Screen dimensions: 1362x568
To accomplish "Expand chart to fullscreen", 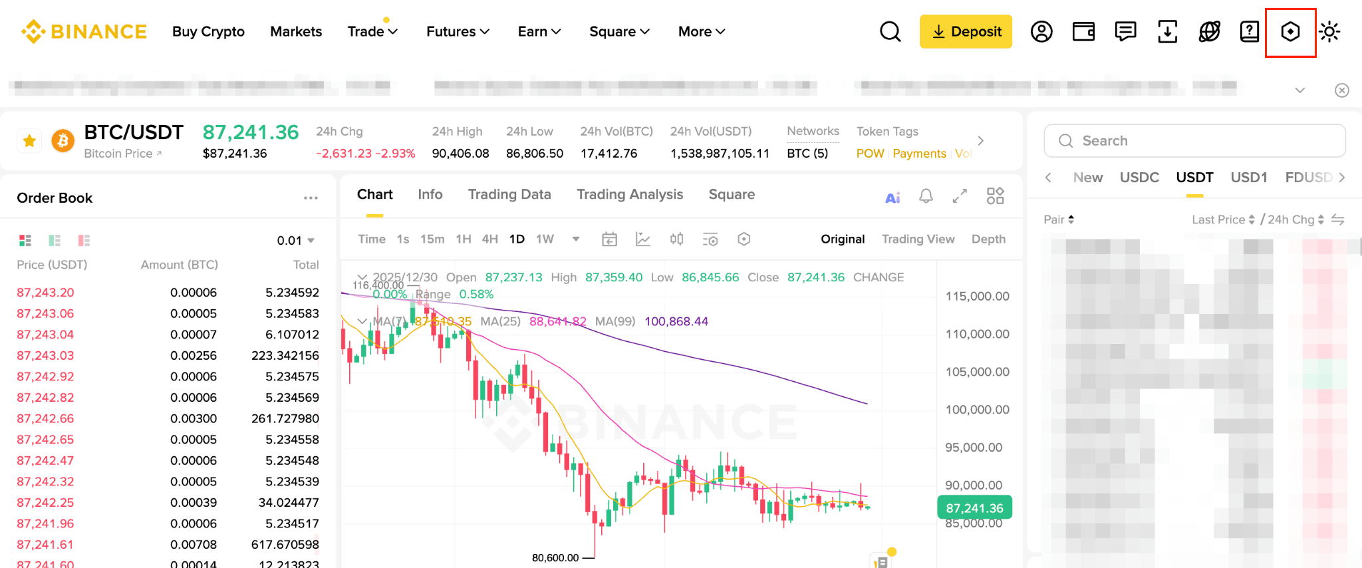I will (960, 196).
